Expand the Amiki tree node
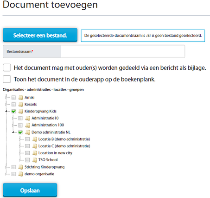 6,98
